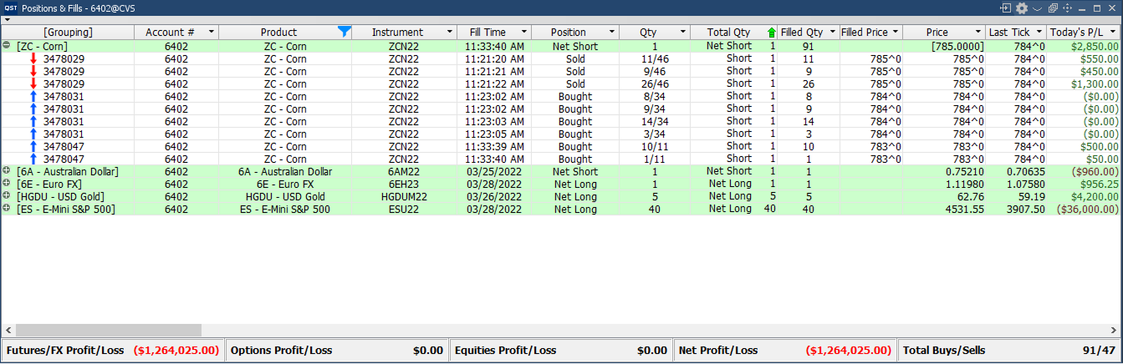Click the Last Tick column header label
Viewport: 1123px width, 364px height.
coord(1009,33)
